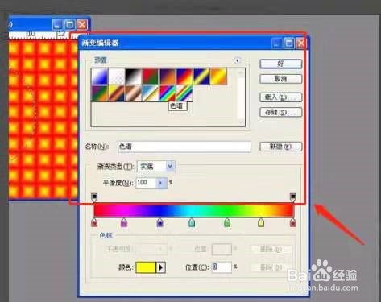Click the 好 (OK) button
This screenshot has width=381, height=302.
(x=281, y=64)
